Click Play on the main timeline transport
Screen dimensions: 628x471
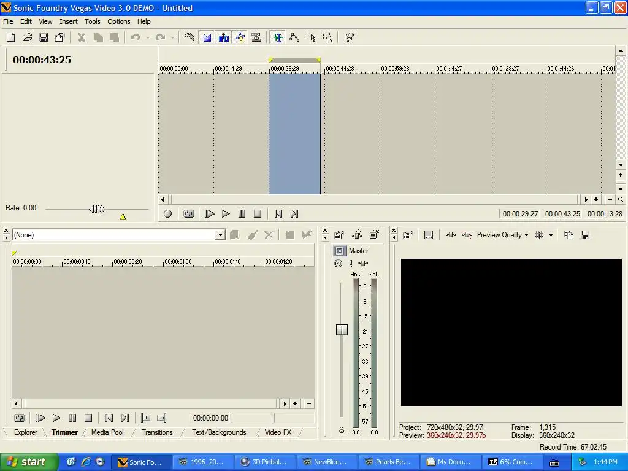click(x=226, y=214)
